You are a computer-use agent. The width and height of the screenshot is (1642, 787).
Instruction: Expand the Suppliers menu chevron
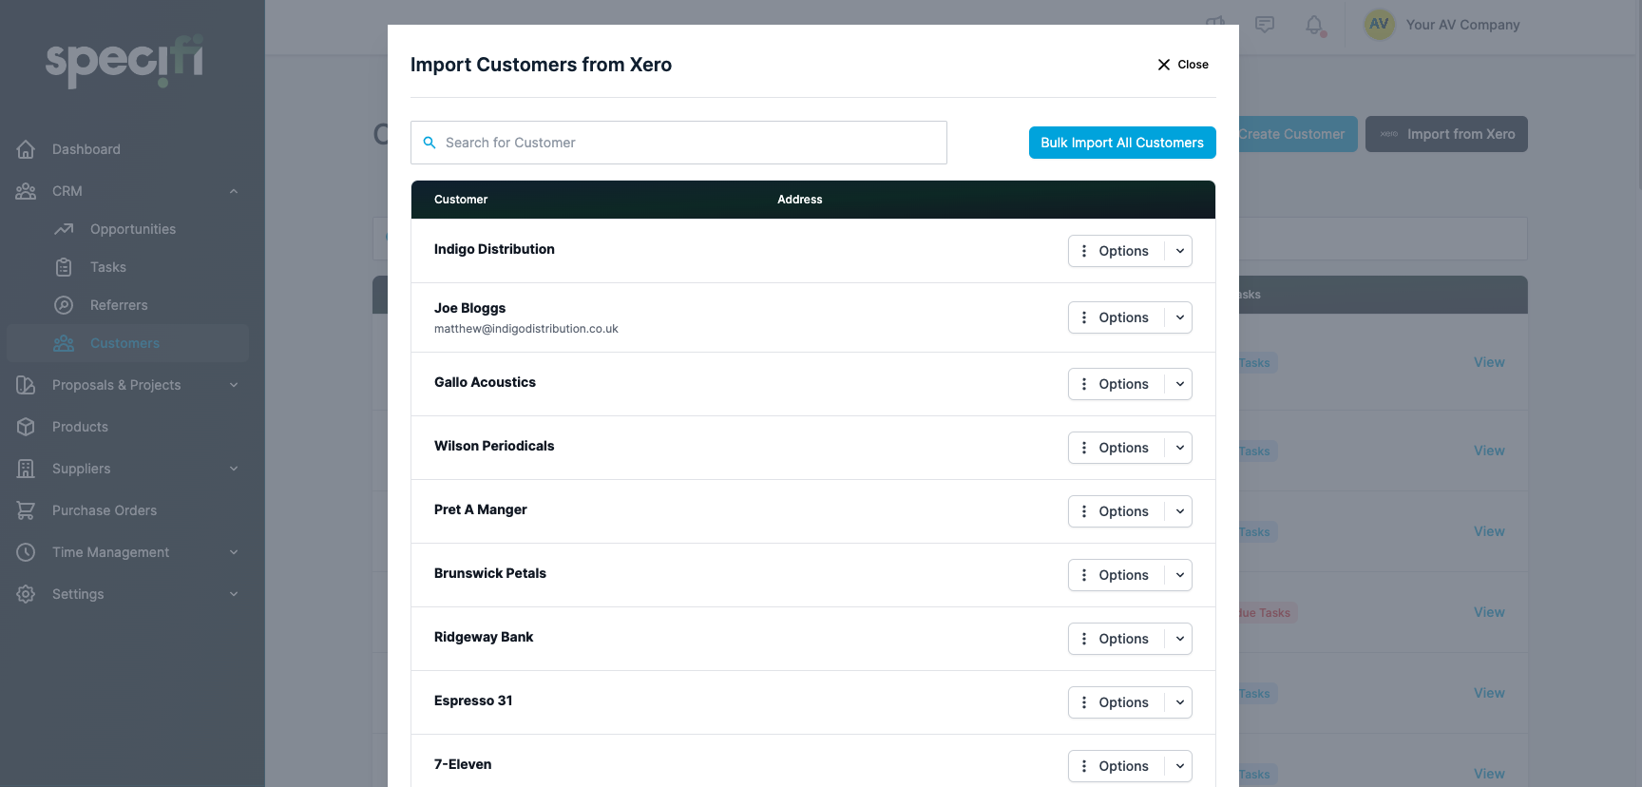pos(234,469)
